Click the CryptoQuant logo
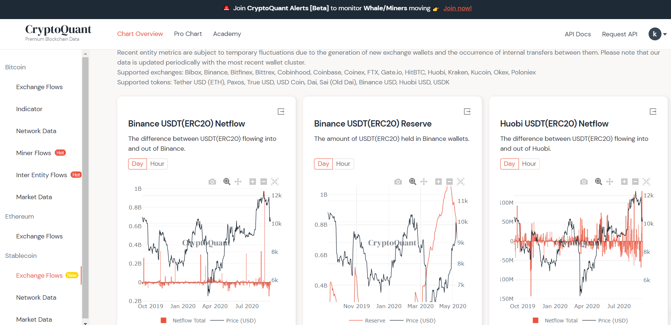The height and width of the screenshot is (325, 671). (x=58, y=33)
